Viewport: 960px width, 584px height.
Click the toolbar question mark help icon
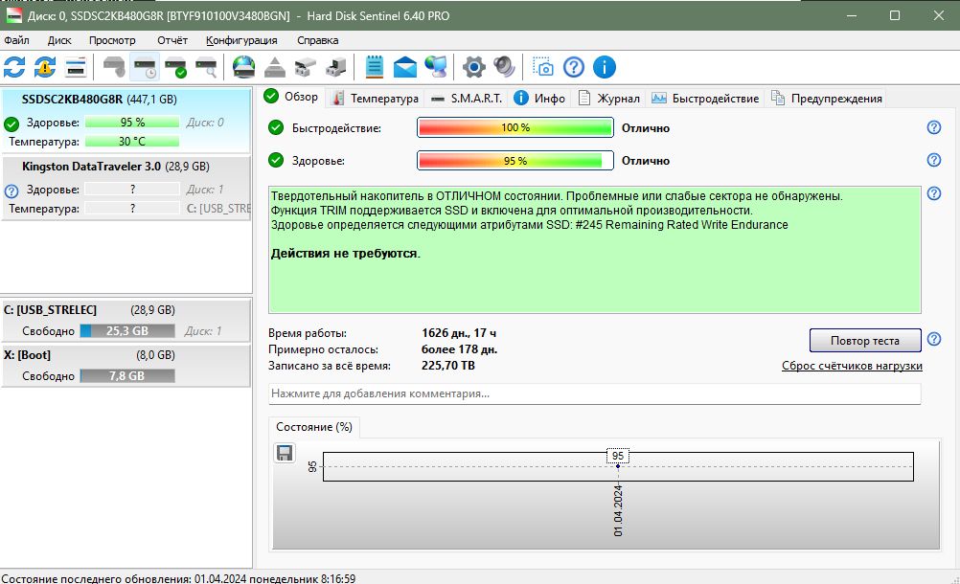click(x=574, y=67)
